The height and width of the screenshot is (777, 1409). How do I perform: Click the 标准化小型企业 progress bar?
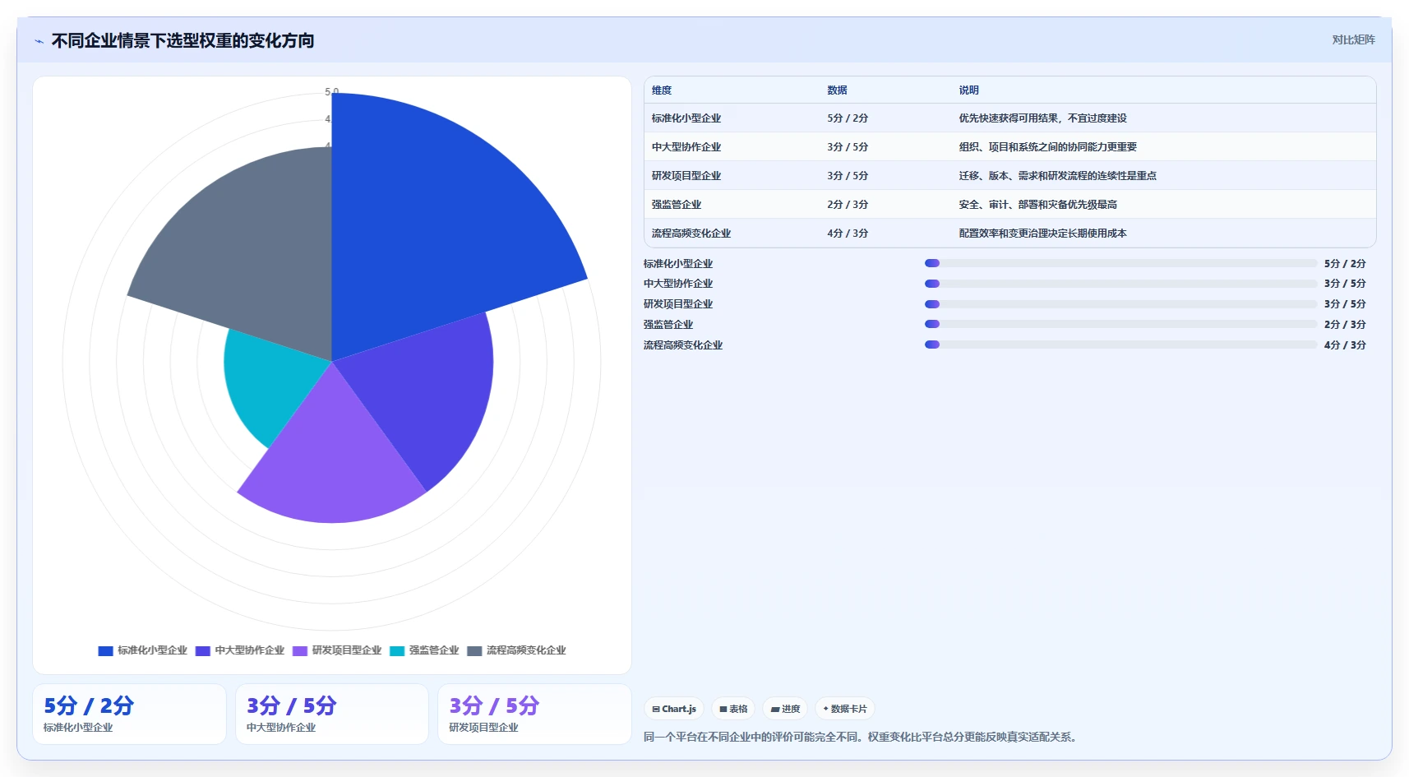click(1120, 263)
